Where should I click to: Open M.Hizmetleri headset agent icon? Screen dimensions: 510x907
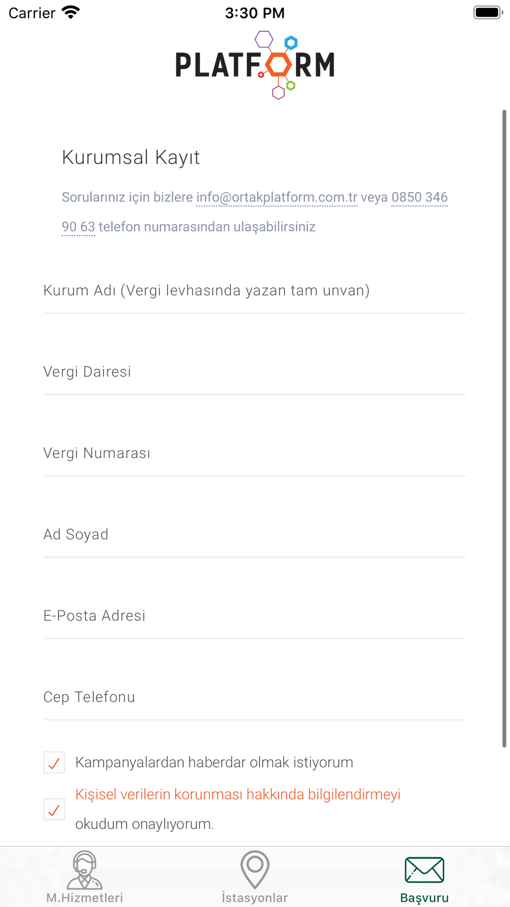tap(85, 870)
